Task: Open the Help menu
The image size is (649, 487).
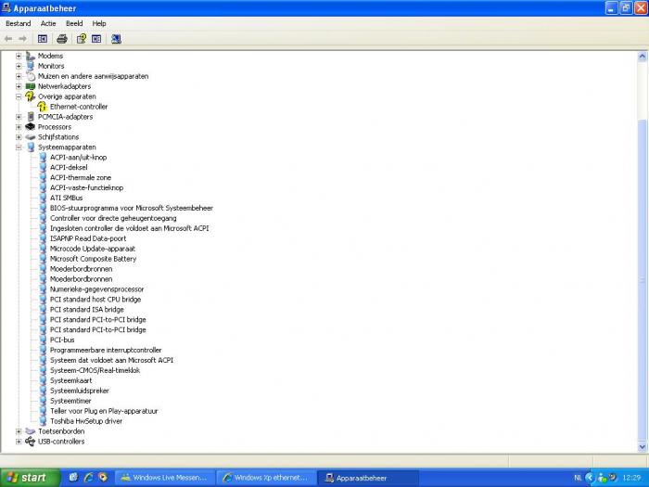Action: (x=99, y=23)
